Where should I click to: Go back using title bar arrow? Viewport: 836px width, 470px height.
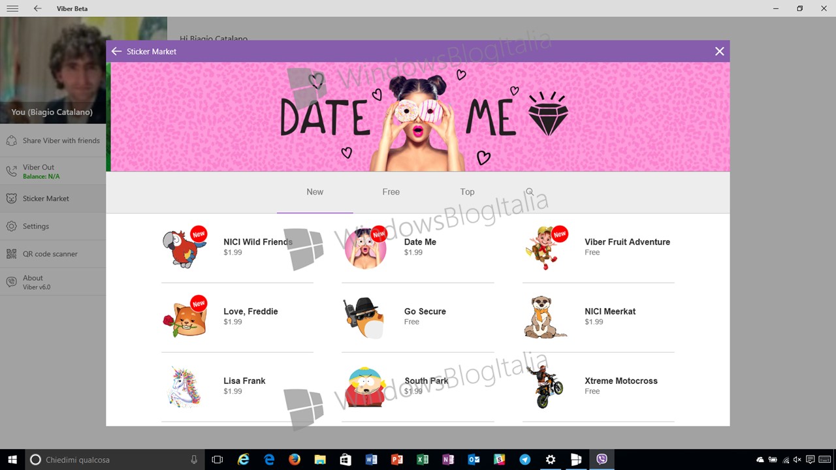pyautogui.click(x=37, y=8)
